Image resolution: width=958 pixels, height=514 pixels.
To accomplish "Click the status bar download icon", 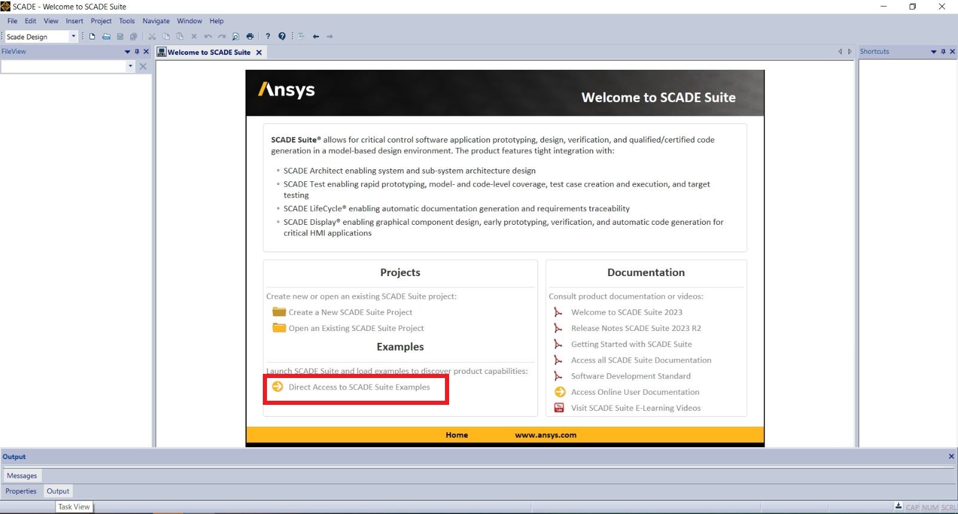I will [898, 506].
